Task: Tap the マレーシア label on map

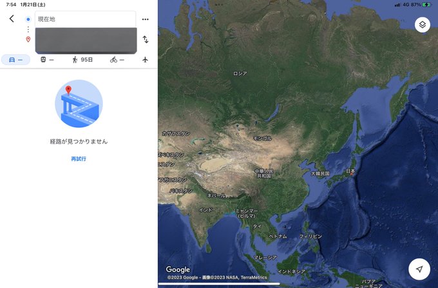Action: [265, 257]
